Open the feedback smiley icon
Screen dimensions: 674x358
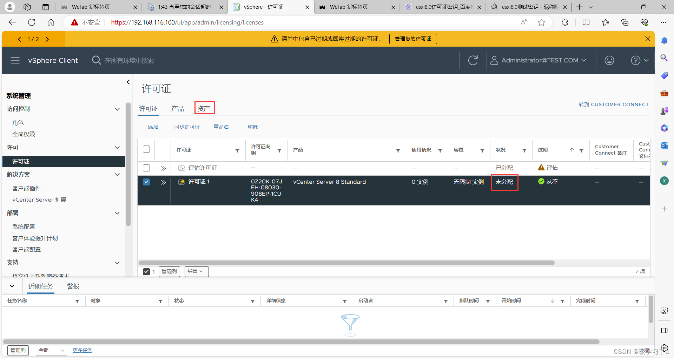point(609,60)
